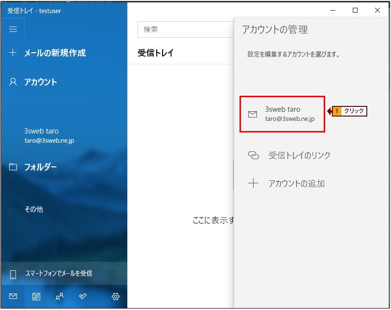Open スマートフォンでメールを受信 link

point(59,273)
